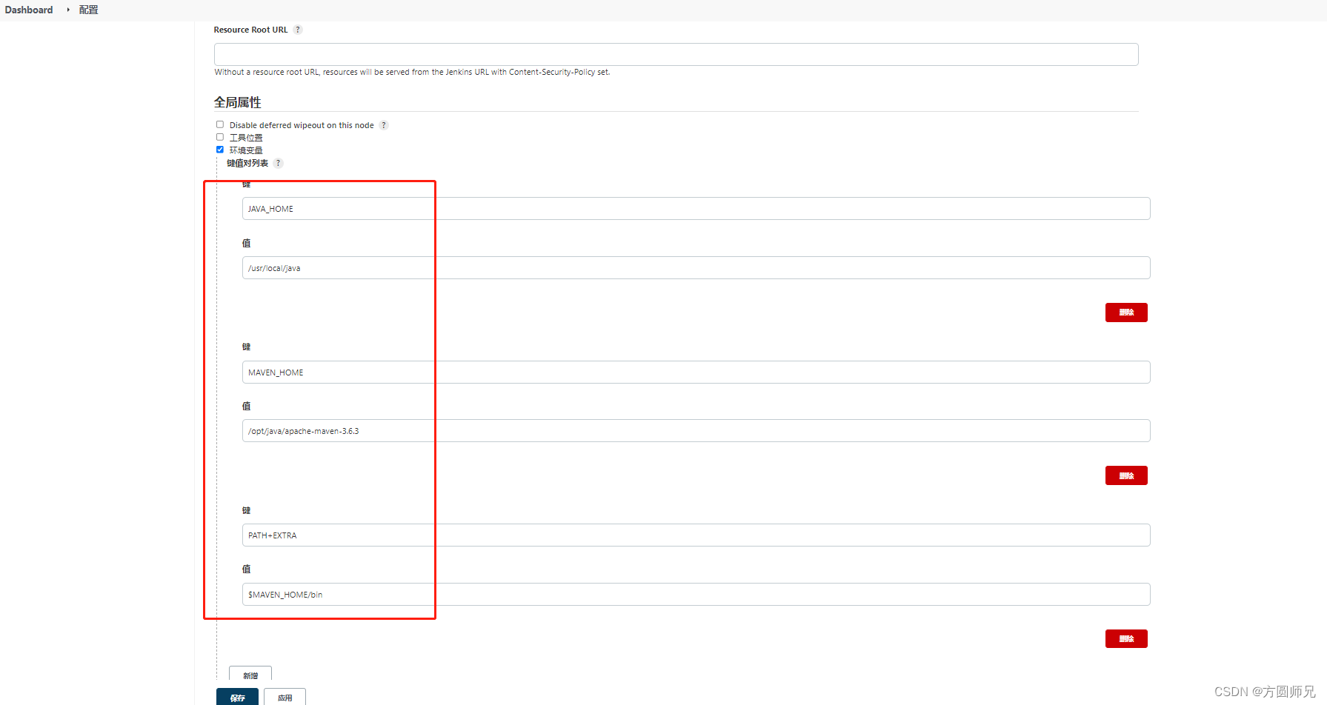Click the 保存 save button
The width and height of the screenshot is (1327, 705).
237,697
